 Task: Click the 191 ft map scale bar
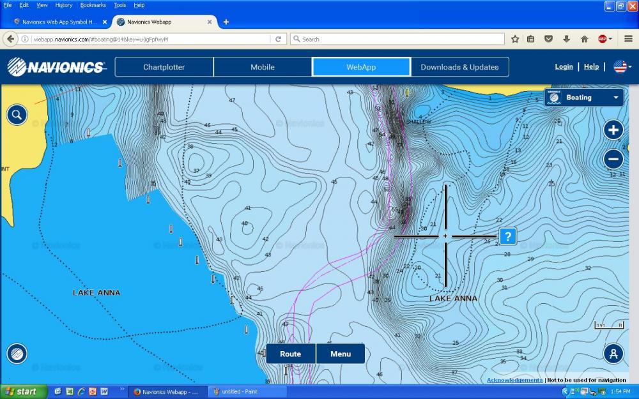(x=610, y=326)
